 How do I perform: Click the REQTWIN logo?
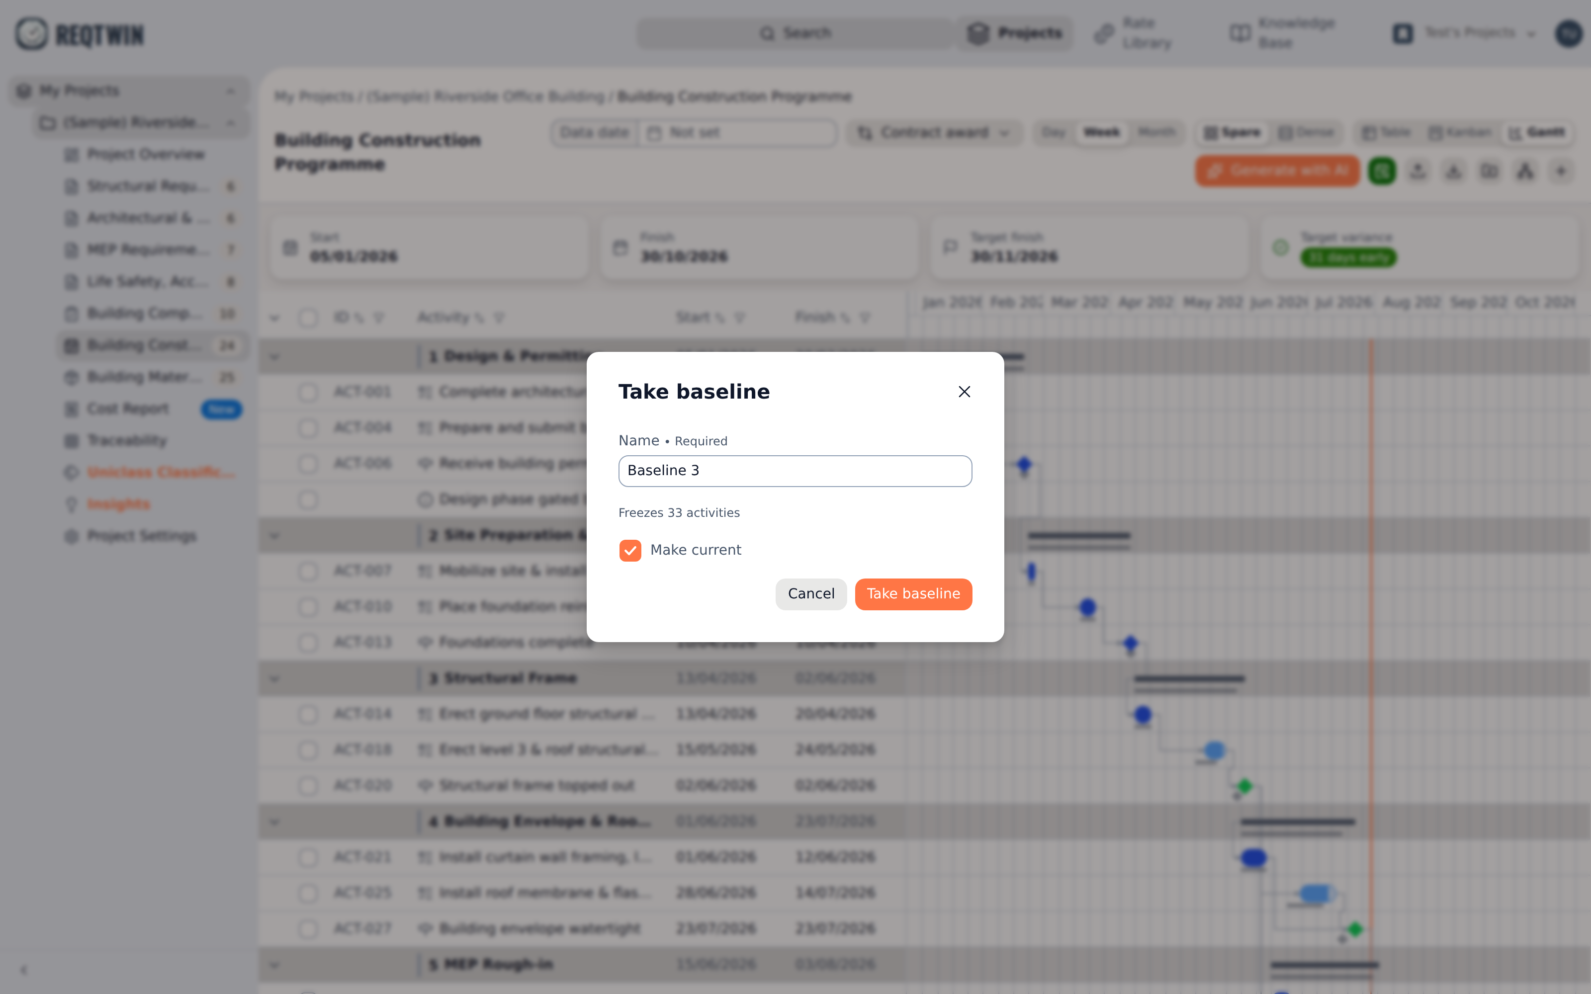click(x=80, y=33)
